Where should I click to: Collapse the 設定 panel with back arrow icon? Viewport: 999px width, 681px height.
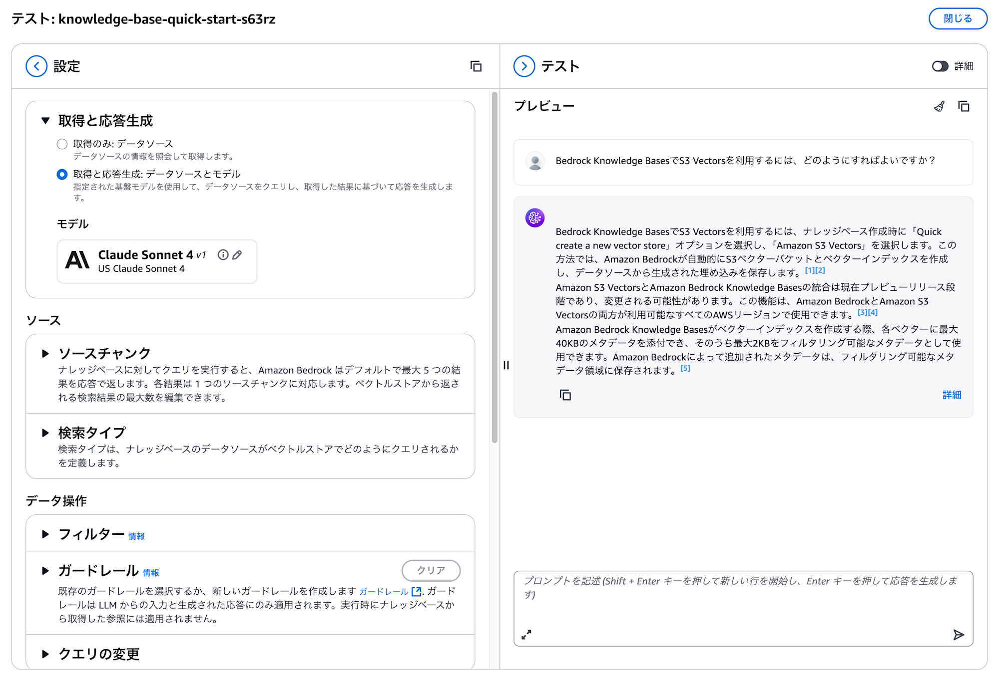click(36, 66)
